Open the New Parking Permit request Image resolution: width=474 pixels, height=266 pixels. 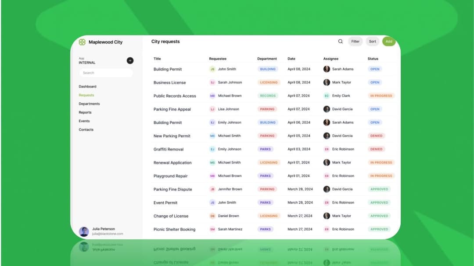(x=172, y=136)
